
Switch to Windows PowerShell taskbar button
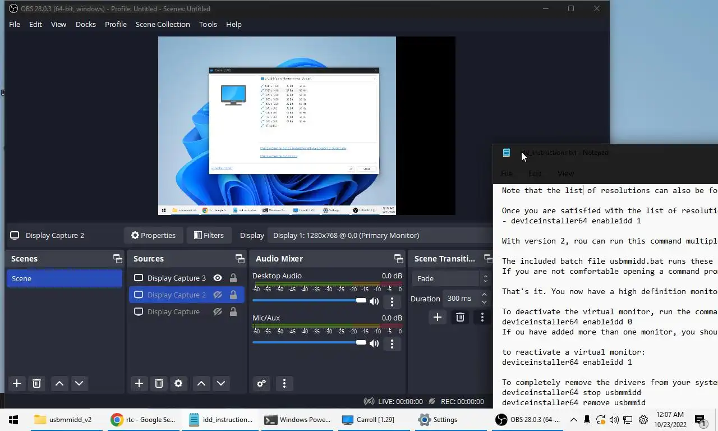click(297, 419)
